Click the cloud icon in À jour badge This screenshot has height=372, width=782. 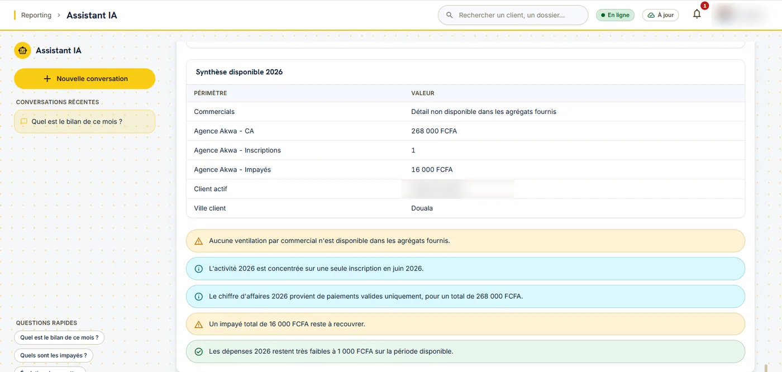[651, 15]
